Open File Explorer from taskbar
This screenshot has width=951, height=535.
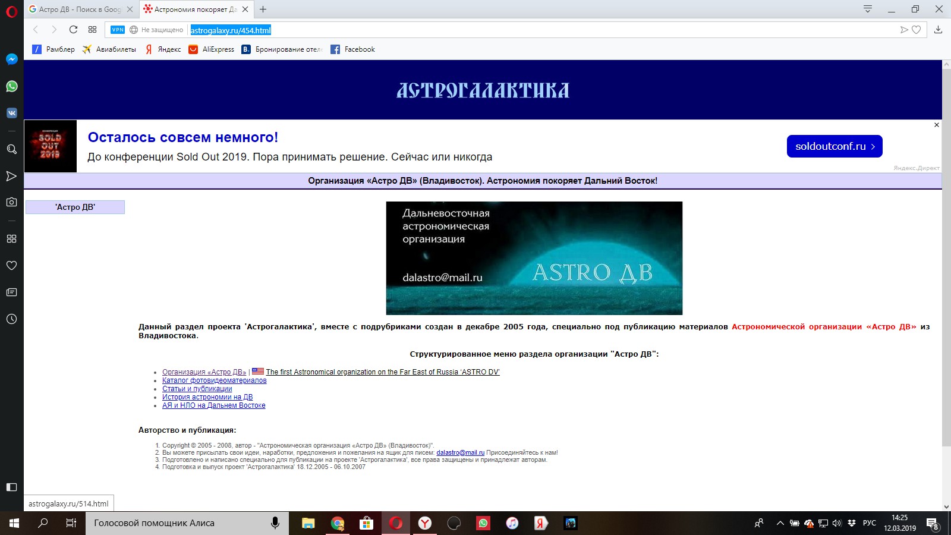point(308,523)
